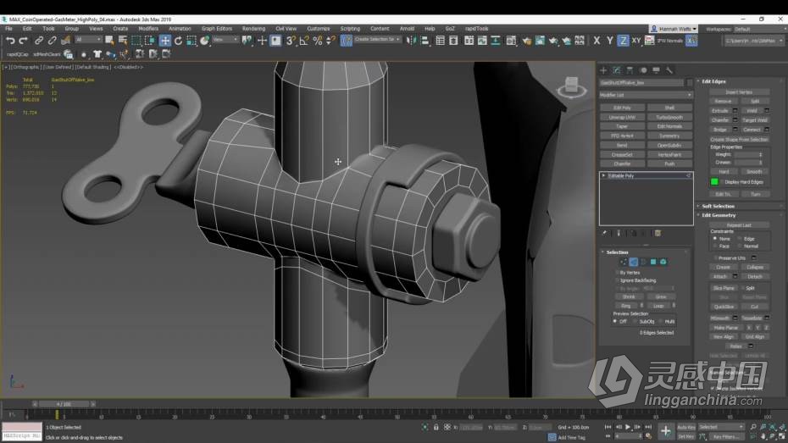Select the Face constraint radio button
The image size is (788, 443).
[715, 246]
